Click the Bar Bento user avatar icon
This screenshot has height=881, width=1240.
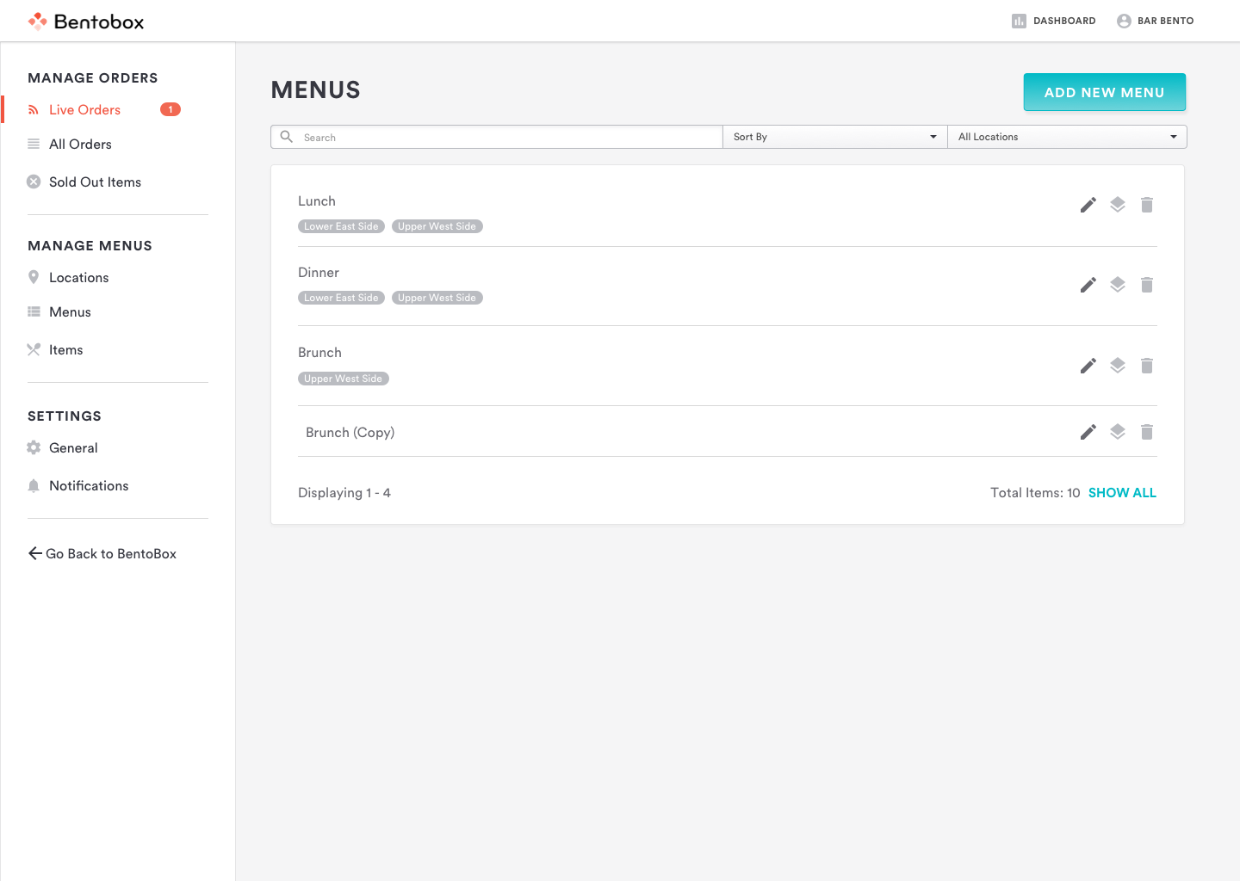(1124, 21)
